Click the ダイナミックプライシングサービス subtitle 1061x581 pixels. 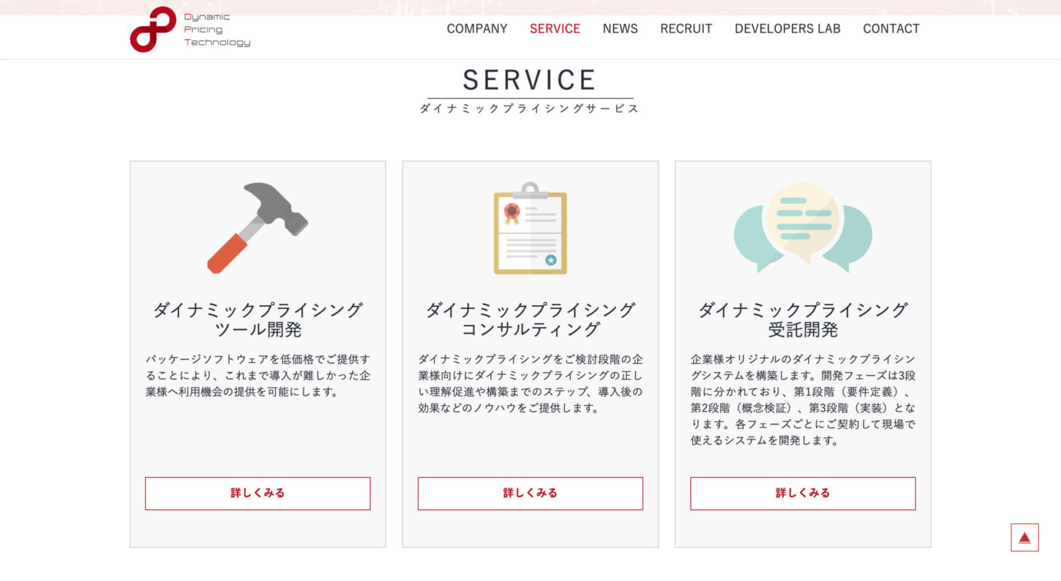530,109
